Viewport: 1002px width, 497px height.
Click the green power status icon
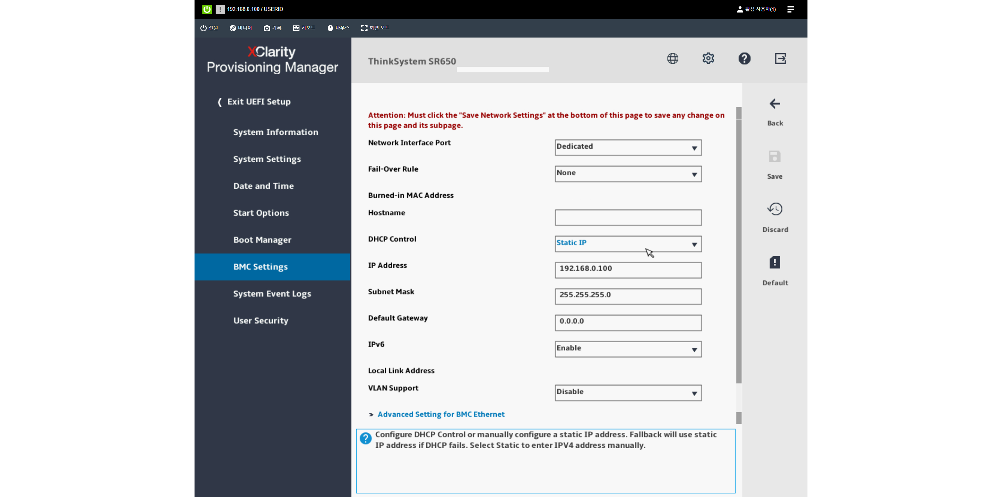pyautogui.click(x=207, y=9)
